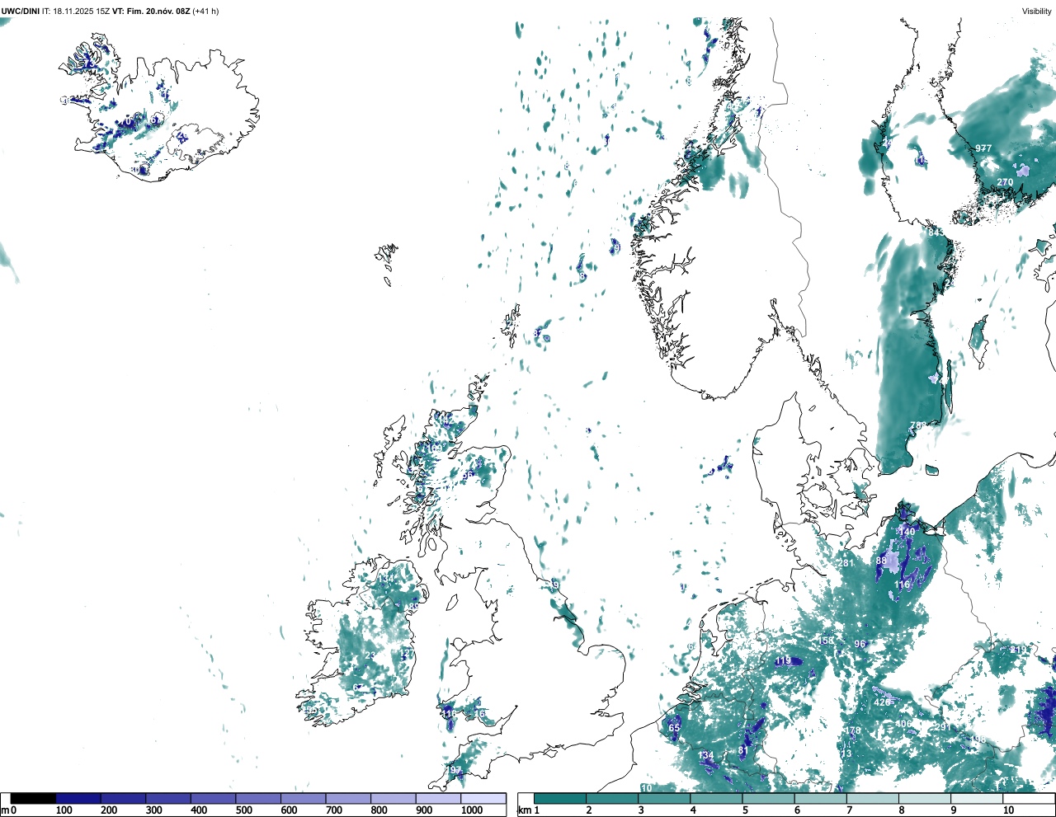This screenshot has width=1056, height=817.
Task: Click the 134 value in northern France
Action: 705,756
